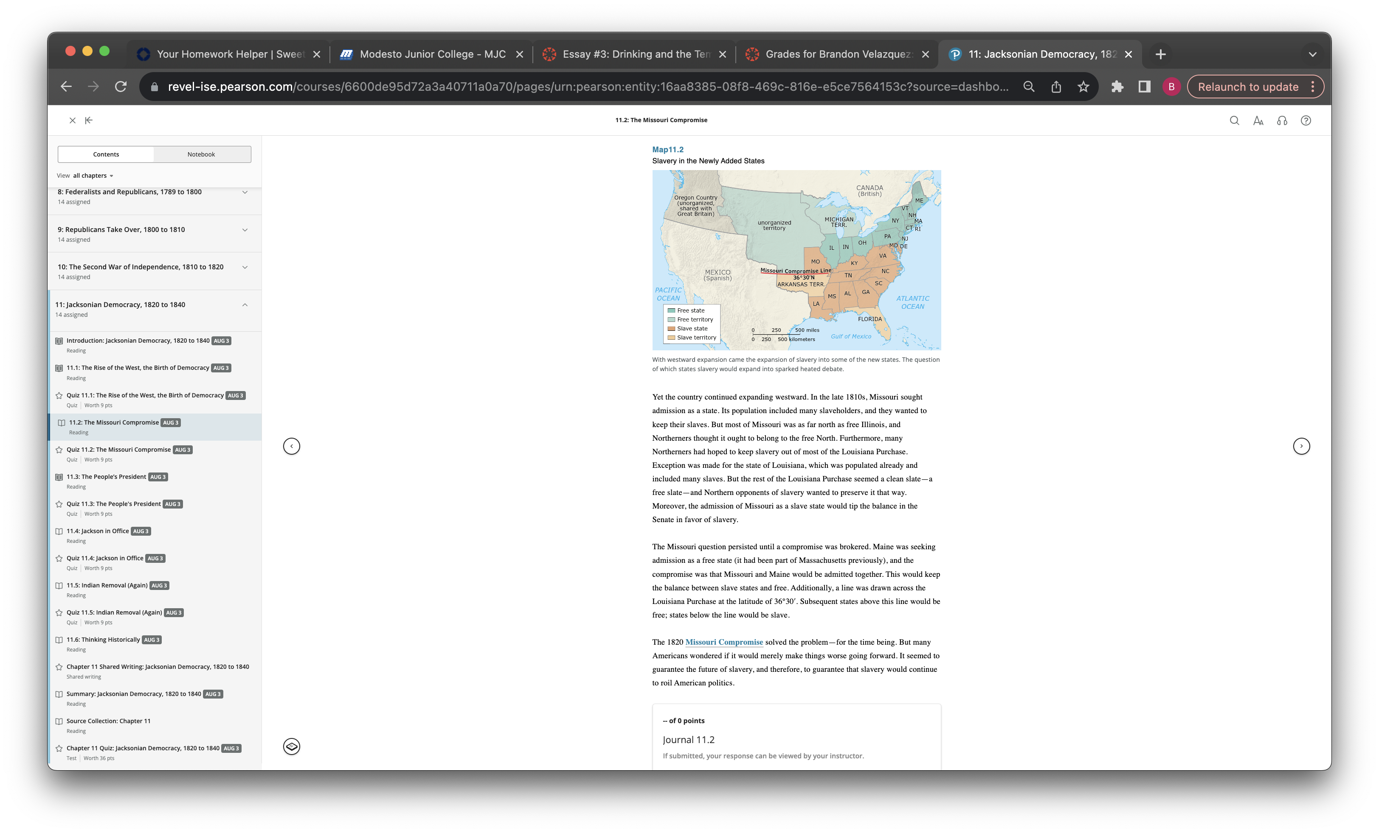Image resolution: width=1379 pixels, height=833 pixels.
Task: Open 11.5: Indian Removal (Again) reading
Action: [x=107, y=585]
